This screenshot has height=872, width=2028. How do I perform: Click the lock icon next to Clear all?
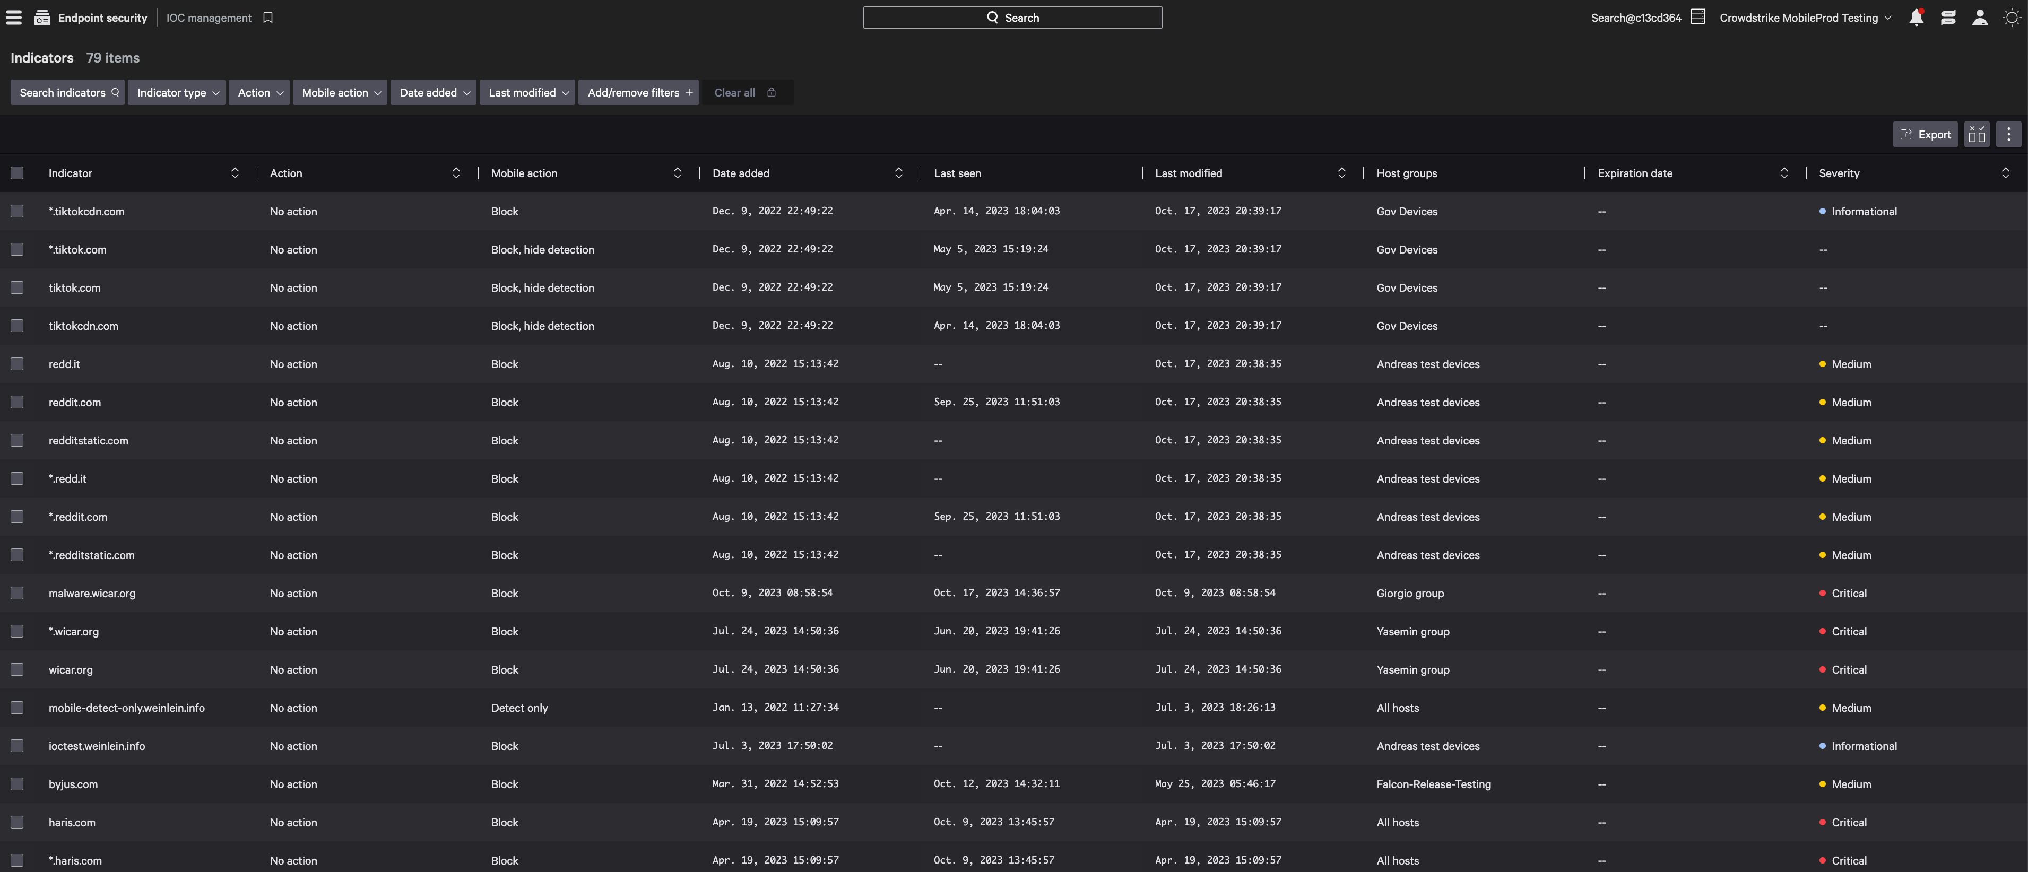click(772, 92)
